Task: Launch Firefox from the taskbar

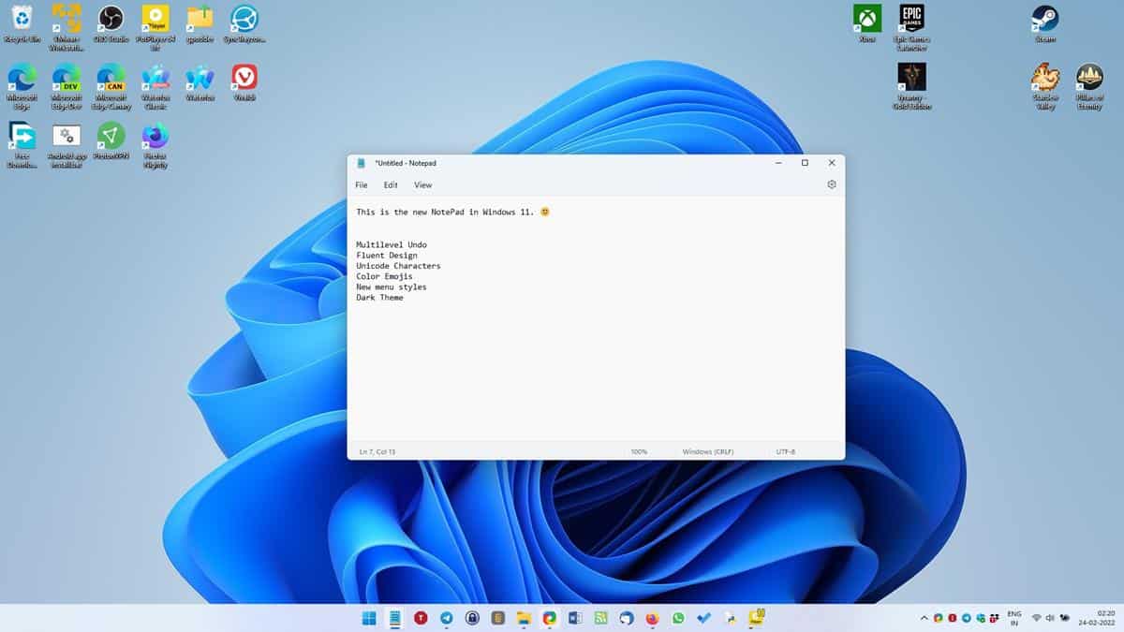Action: [653, 618]
